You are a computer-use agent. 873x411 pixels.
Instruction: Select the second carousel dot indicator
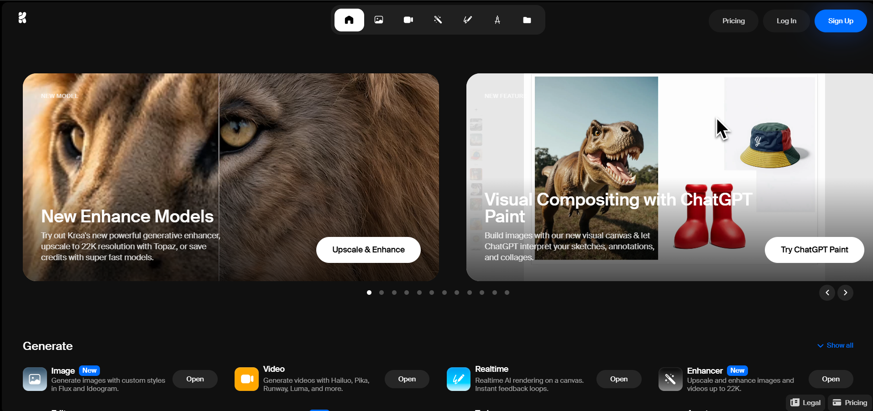point(382,293)
